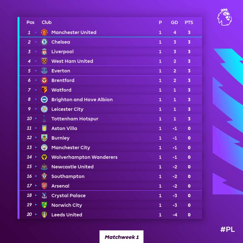Click the Chelsea club crest
This screenshot has height=243, width=243.
[x=44, y=42]
